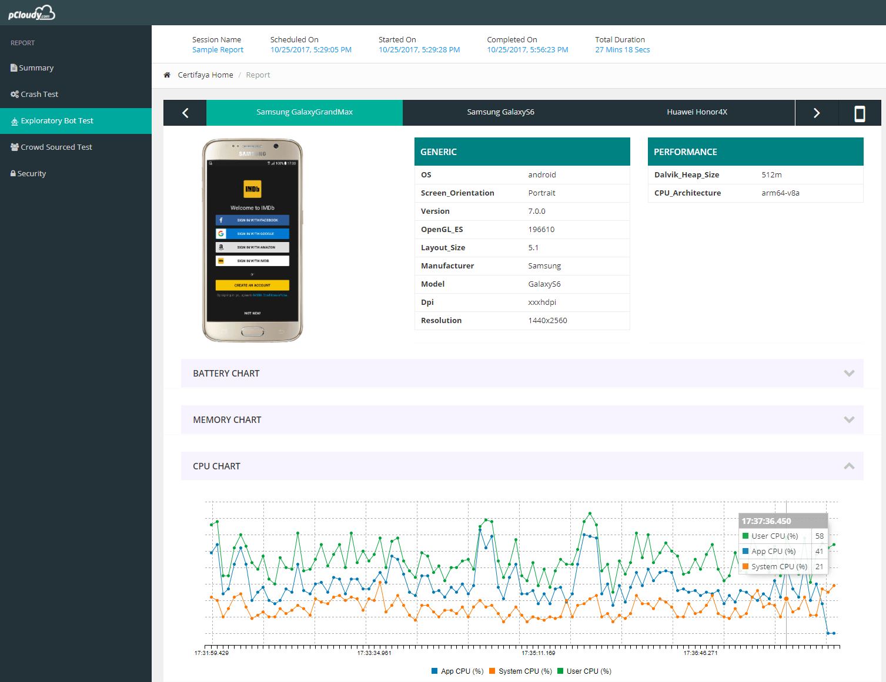Open Certifaya Home via breadcrumb link
The image size is (886, 682).
(x=205, y=75)
